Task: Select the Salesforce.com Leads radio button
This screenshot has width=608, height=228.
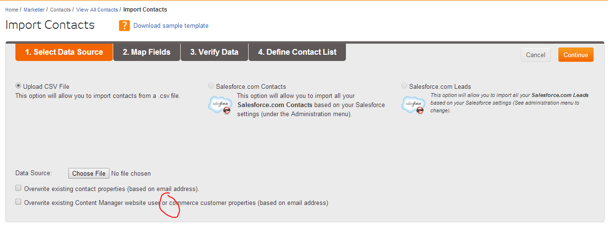Action: point(404,86)
